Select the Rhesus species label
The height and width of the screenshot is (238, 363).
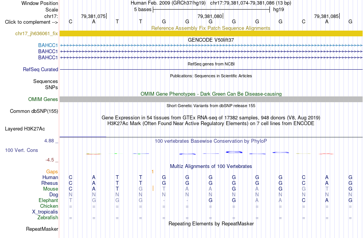click(49, 183)
